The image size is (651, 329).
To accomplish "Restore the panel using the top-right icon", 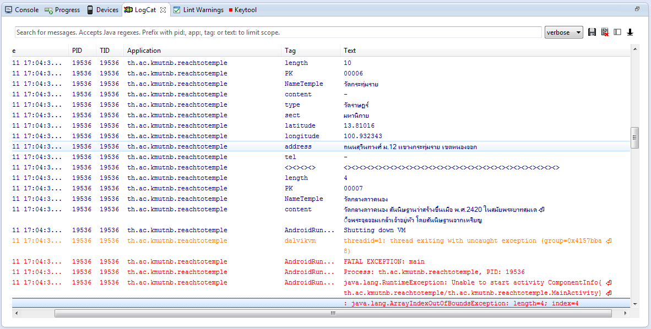I will 637,9.
